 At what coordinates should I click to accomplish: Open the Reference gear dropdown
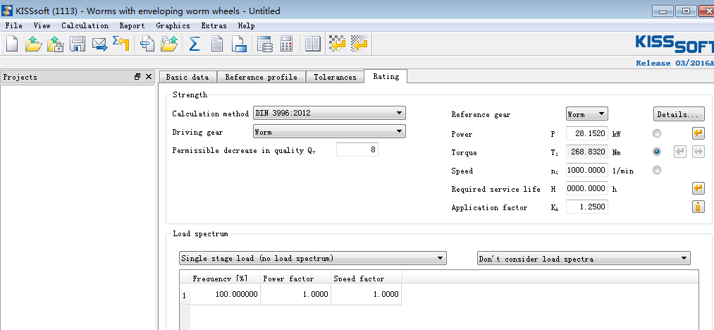pyautogui.click(x=587, y=114)
